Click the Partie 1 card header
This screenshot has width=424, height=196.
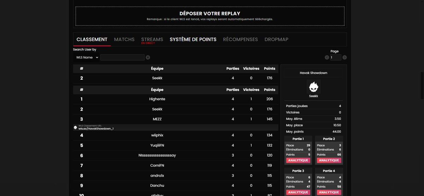[x=298, y=139]
